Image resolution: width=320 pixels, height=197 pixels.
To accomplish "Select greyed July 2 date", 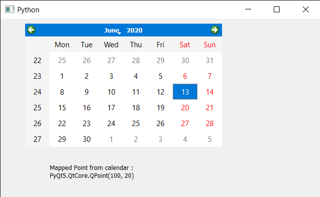I will coord(136,139).
